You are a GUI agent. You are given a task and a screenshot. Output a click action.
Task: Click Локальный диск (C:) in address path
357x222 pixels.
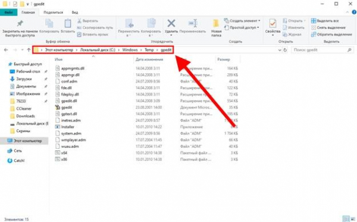pos(98,50)
